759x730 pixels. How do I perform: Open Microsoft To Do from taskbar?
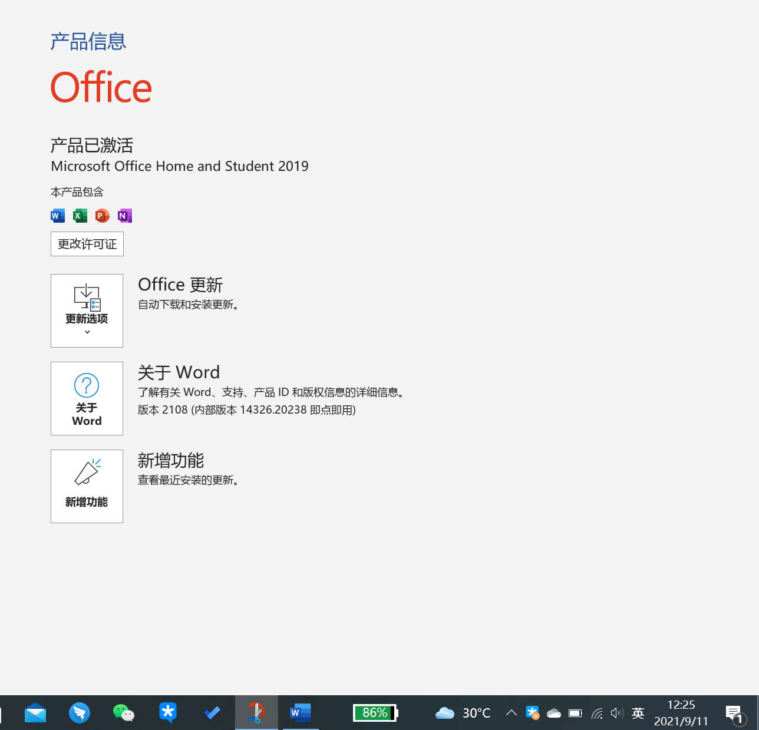212,713
